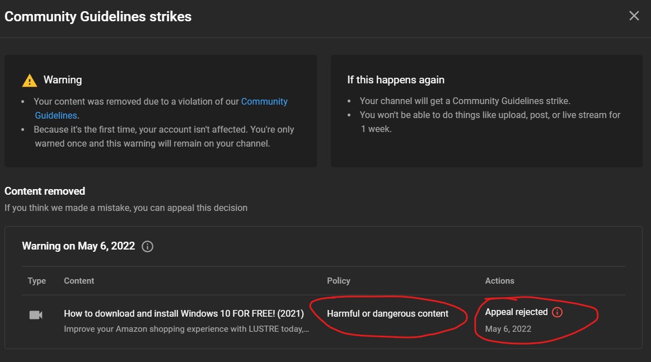
Task: Click the Actions column header
Action: point(499,281)
